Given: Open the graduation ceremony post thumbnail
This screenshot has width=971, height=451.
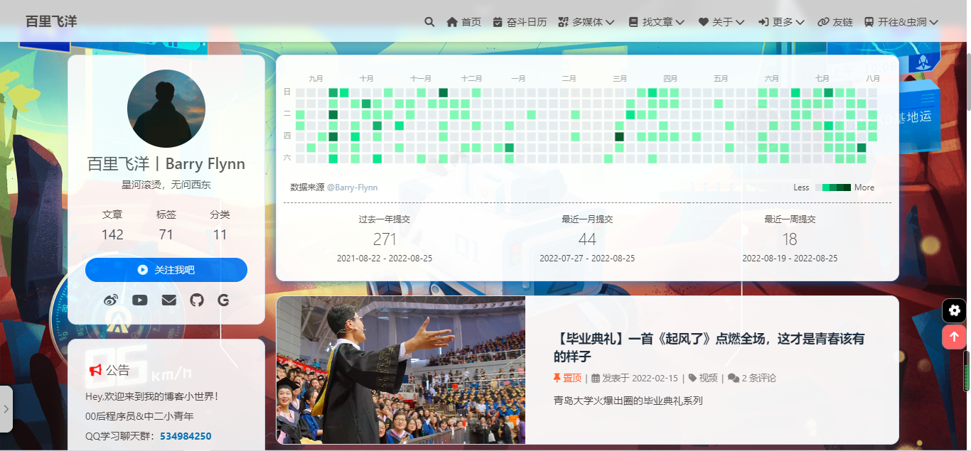Looking at the screenshot, I should coord(401,370).
